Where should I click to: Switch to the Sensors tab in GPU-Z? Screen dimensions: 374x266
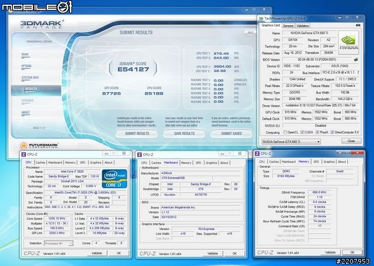coord(288,26)
